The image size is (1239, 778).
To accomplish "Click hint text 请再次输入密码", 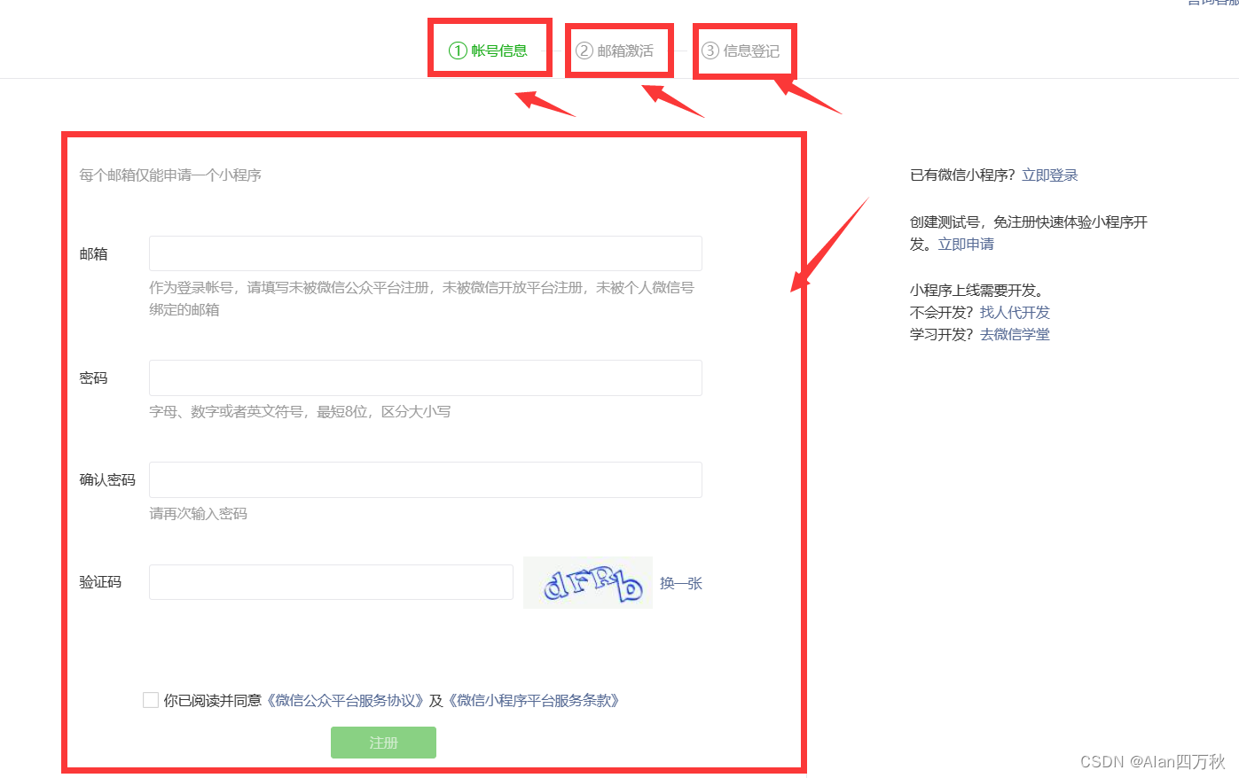I will click(199, 514).
